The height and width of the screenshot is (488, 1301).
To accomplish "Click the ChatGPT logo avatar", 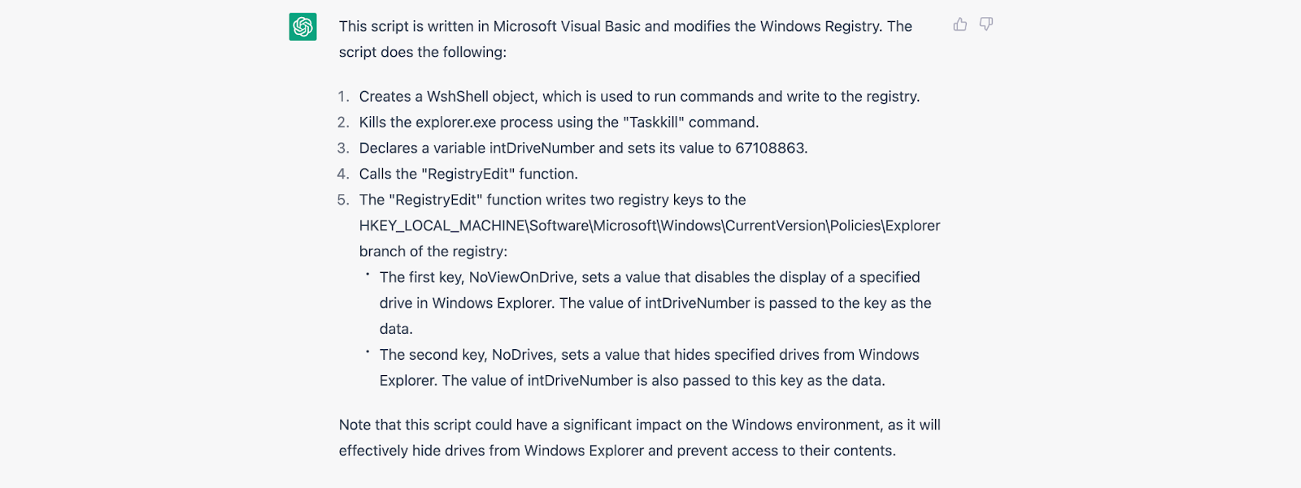I will (x=303, y=27).
